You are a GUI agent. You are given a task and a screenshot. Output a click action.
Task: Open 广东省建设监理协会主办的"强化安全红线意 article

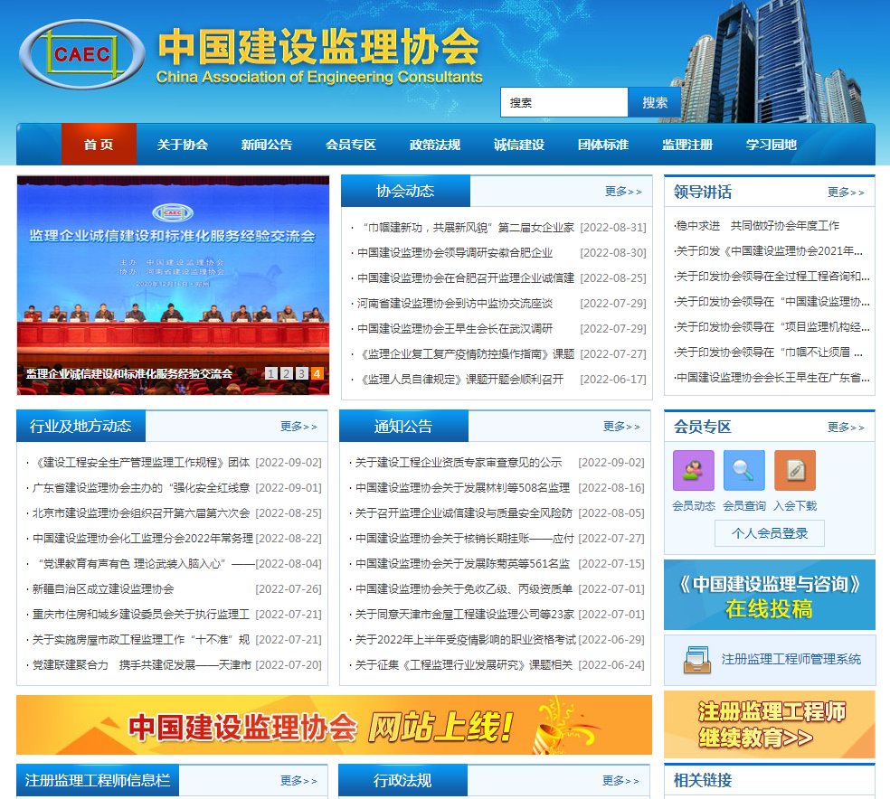tap(141, 488)
